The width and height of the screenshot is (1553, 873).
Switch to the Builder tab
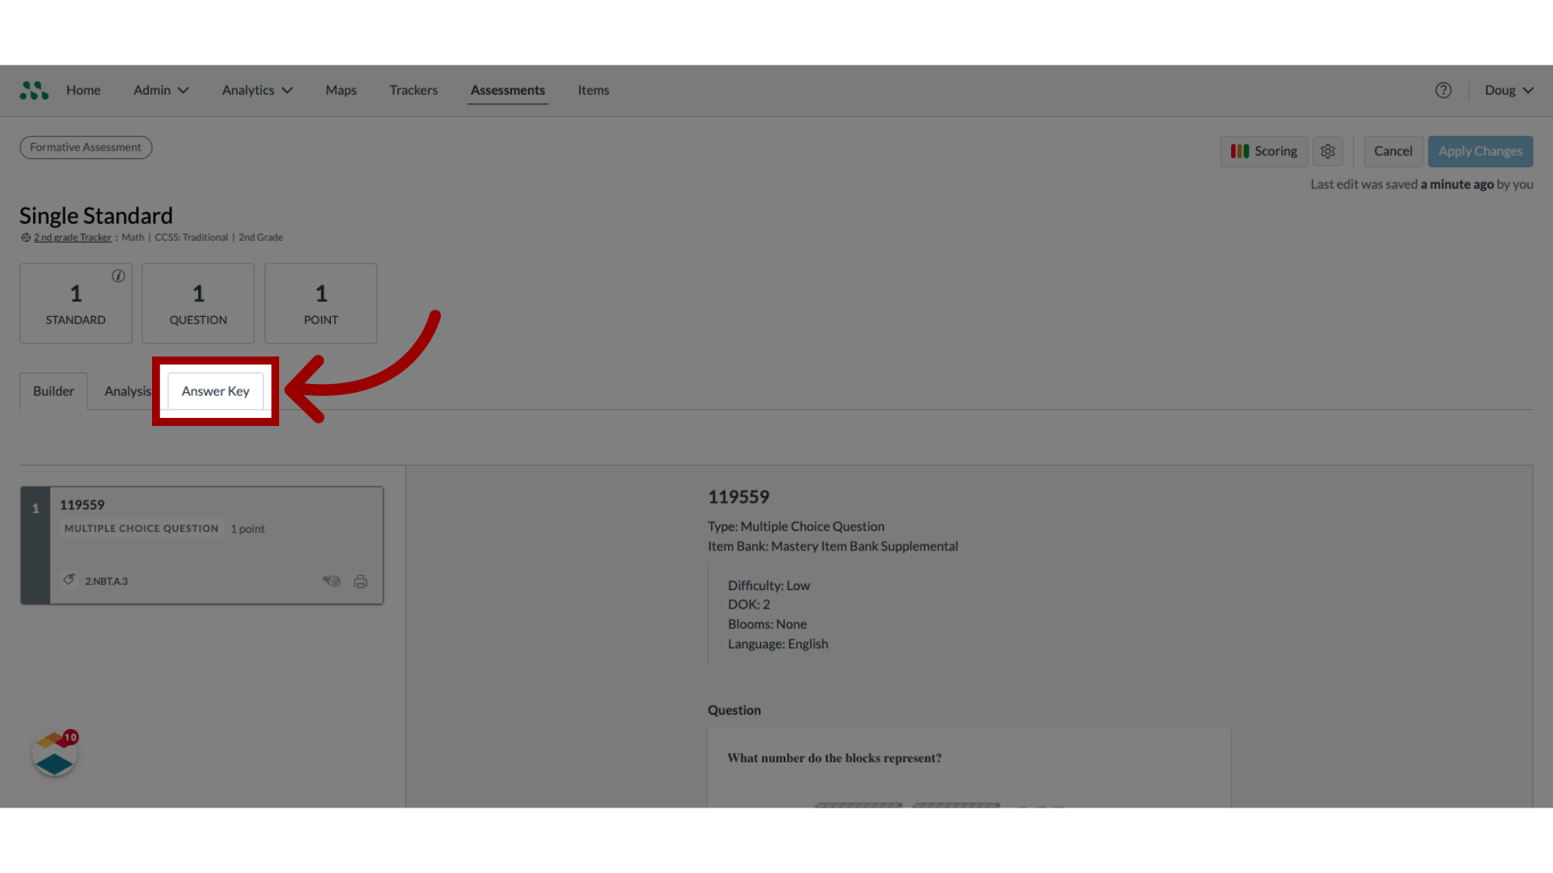(53, 390)
